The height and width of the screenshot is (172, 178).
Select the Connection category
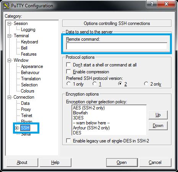[24, 97]
